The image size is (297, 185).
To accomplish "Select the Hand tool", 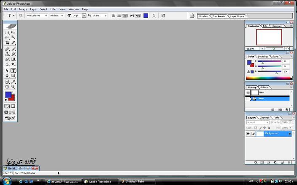I will tap(7, 87).
